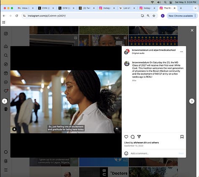
Task: Click the volume icon in macOS menu bar
Action: (x=159, y=2)
